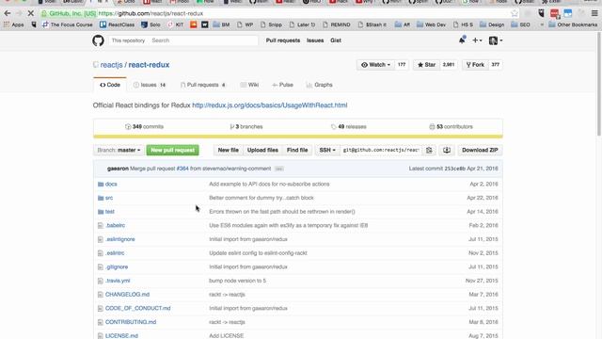
Task: Click the browser back arrow
Action: coord(8,13)
